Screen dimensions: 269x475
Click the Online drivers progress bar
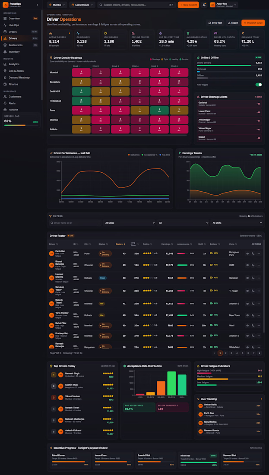click(229, 65)
